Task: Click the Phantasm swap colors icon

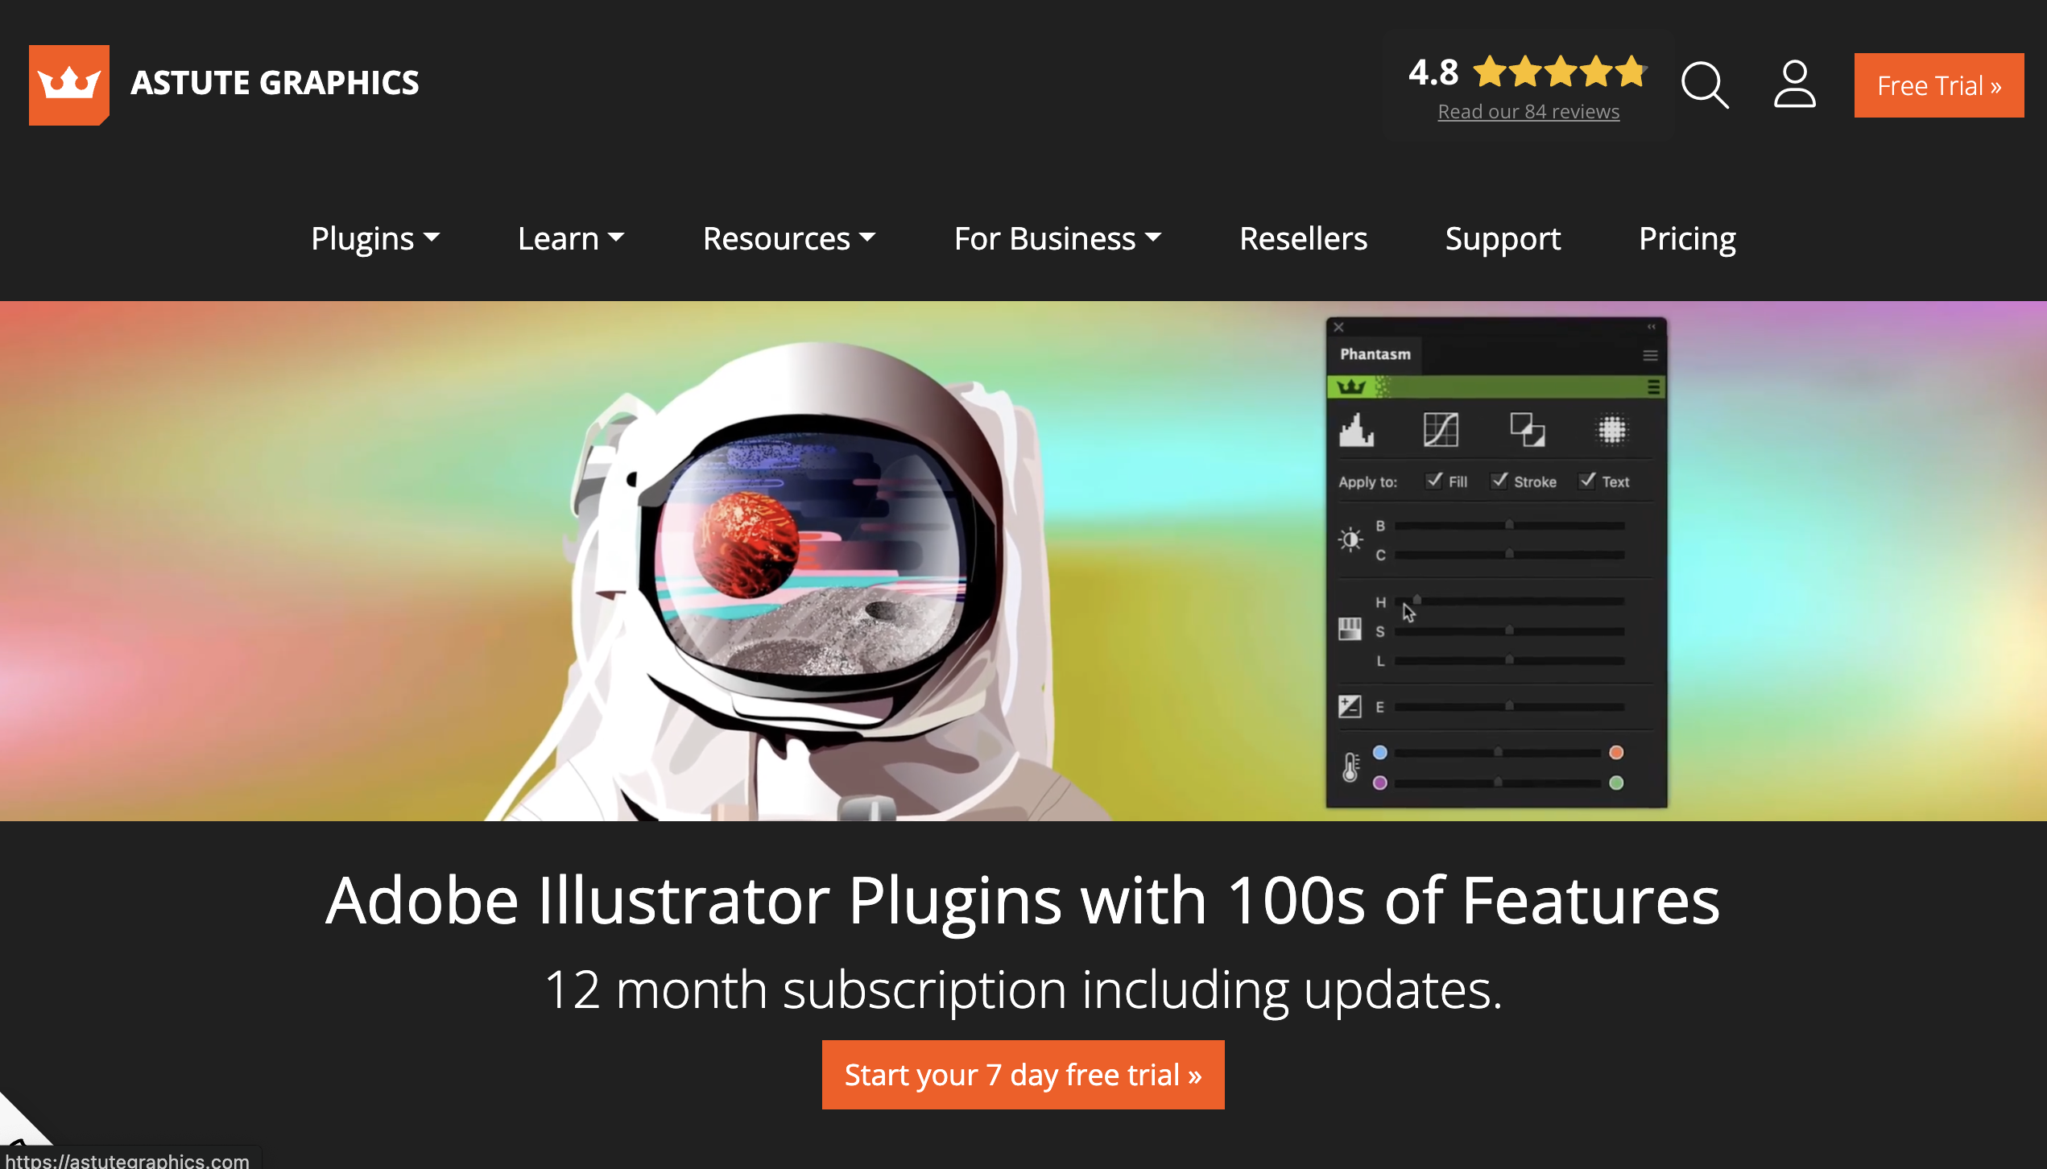Action: coord(1527,430)
